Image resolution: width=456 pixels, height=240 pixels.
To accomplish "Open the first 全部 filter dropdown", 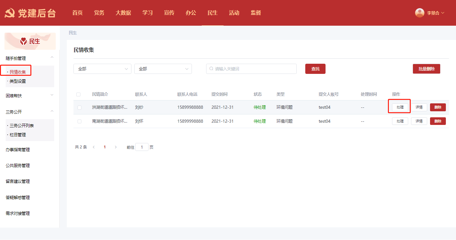I will click(102, 69).
